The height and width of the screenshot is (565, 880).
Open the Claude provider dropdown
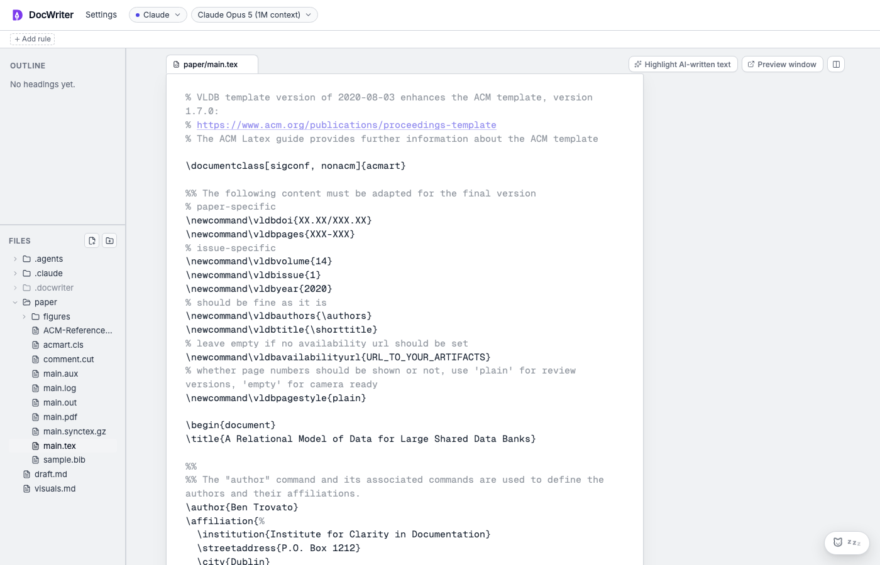tap(158, 14)
